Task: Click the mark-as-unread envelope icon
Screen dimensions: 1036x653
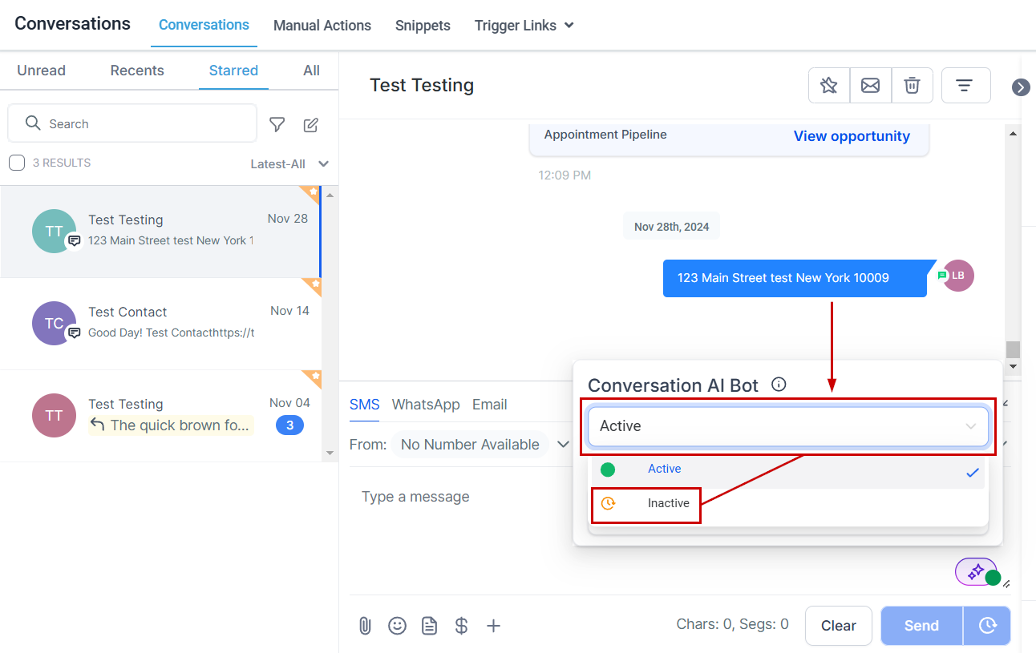Action: click(x=870, y=86)
